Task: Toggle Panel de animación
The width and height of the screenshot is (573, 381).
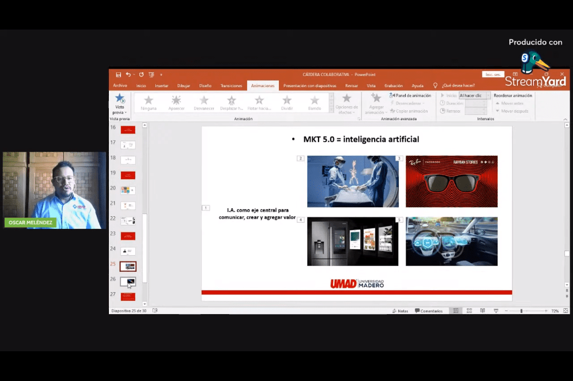Action: (410, 96)
